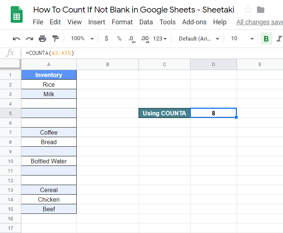Viewport: 283px width, 233px height.
Task: Select cell D5 showing 8
Action: 213,113
